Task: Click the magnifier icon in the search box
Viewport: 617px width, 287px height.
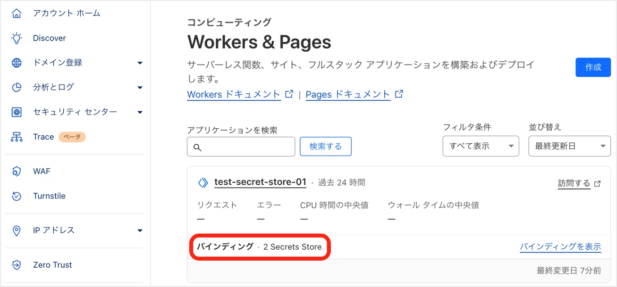Action: coord(197,148)
